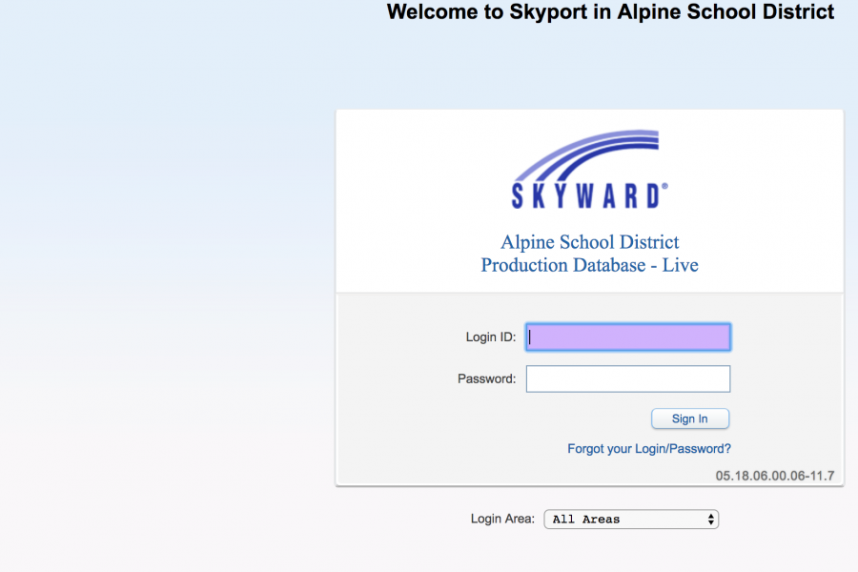Click the Production Database - Live text
The image size is (858, 572).
(x=589, y=265)
